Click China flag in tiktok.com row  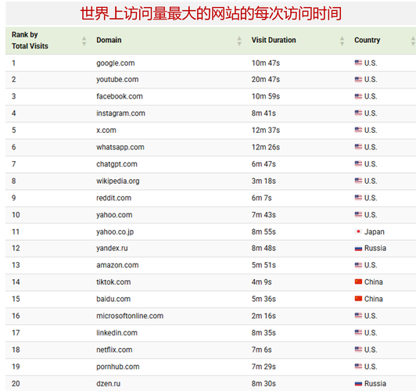pyautogui.click(x=358, y=282)
